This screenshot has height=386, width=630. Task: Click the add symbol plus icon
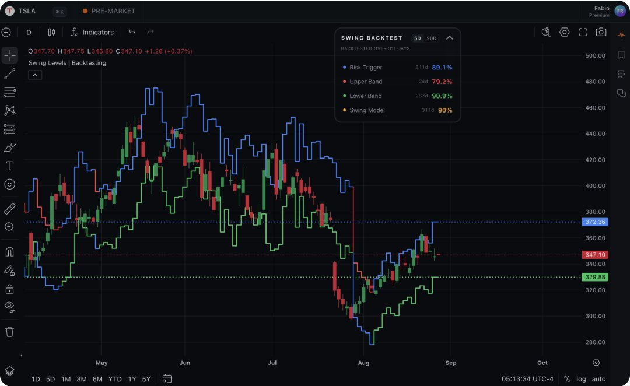6,32
